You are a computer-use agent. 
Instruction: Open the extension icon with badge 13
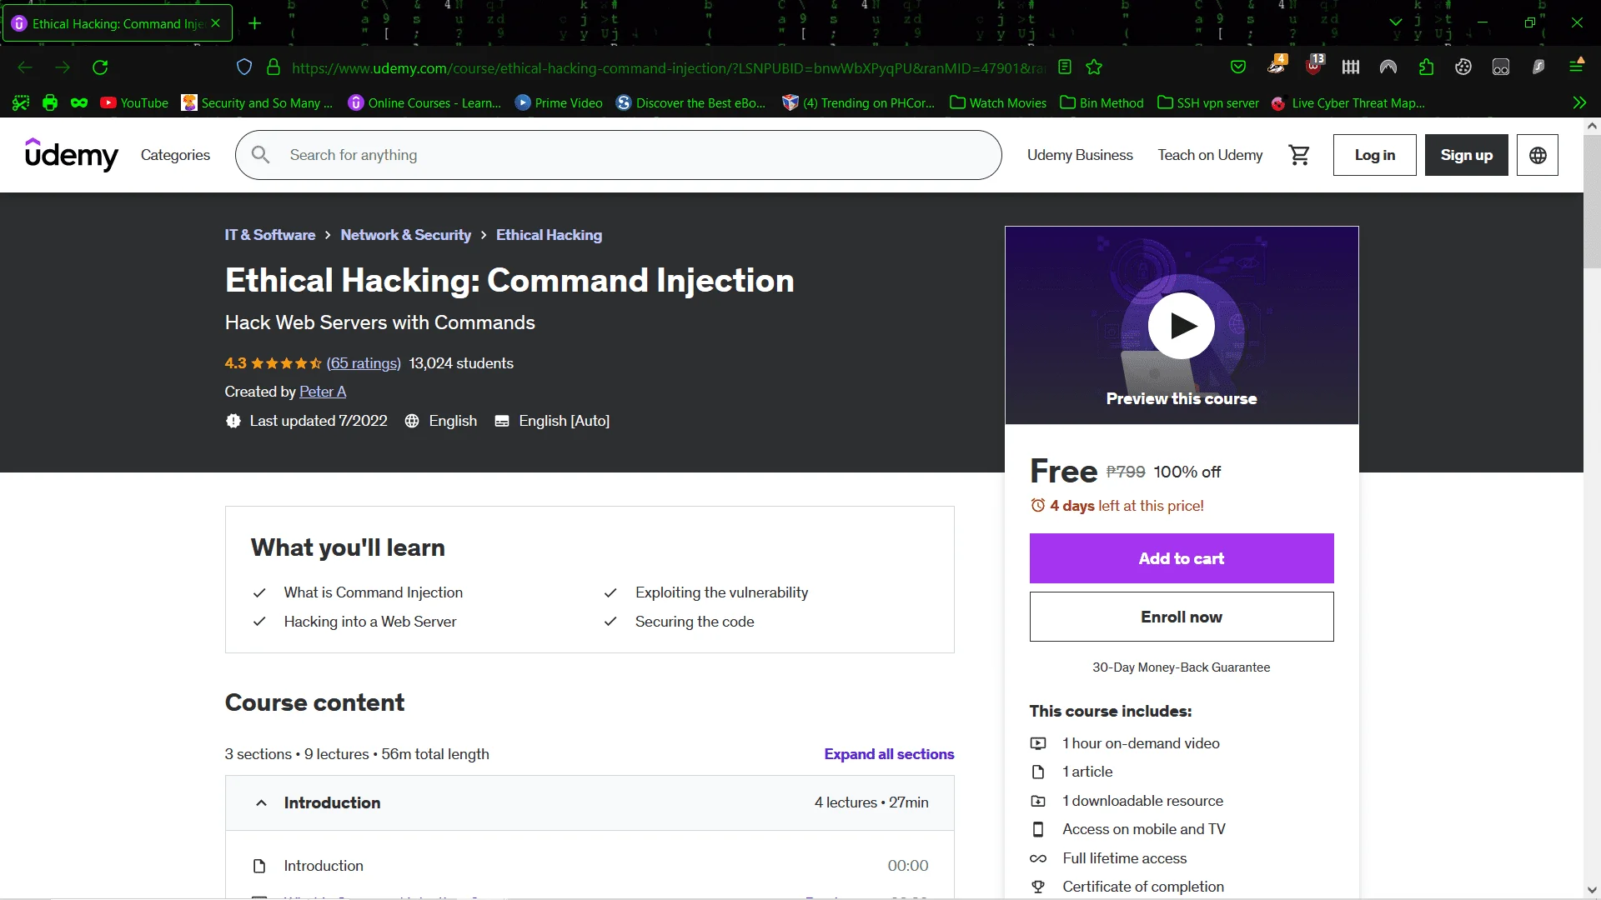1314,66
